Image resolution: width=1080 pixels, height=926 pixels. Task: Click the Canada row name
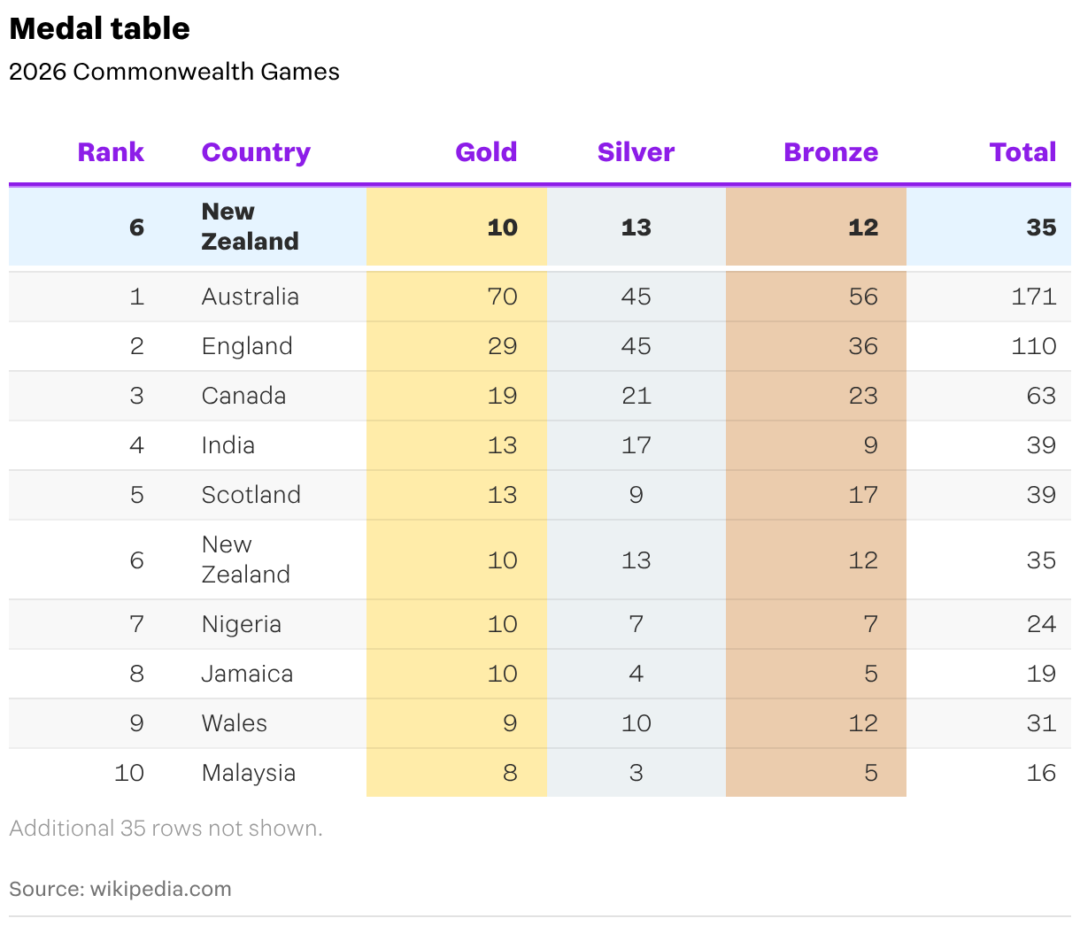click(243, 396)
